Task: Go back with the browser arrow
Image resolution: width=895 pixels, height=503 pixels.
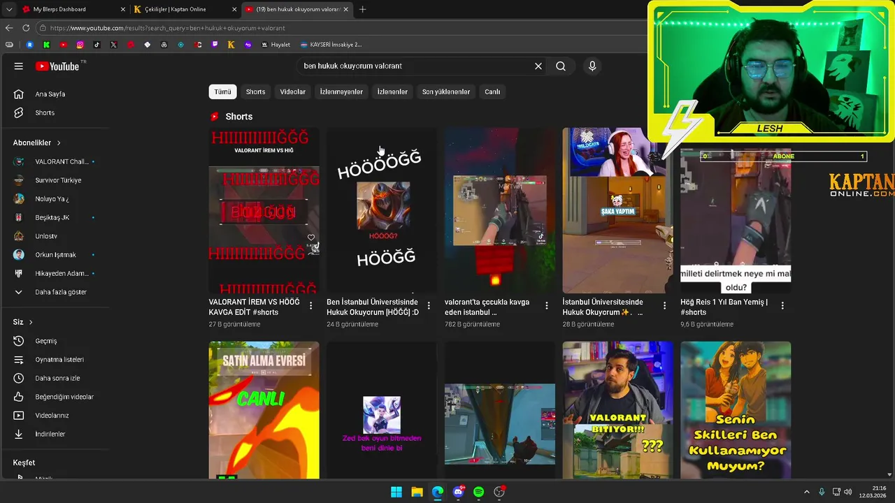Action: click(x=9, y=28)
